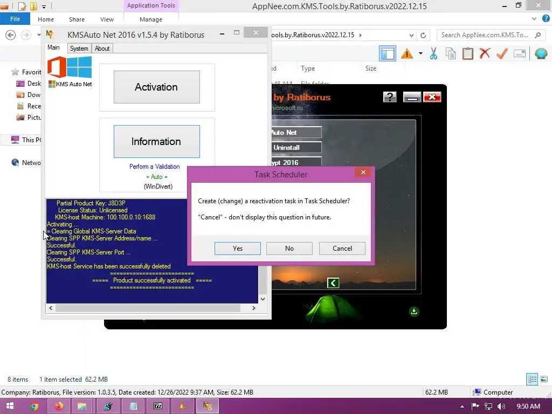Open the Quick Access Toolbar customize dropdown
This screenshot has height=414, width=552.
44,6
